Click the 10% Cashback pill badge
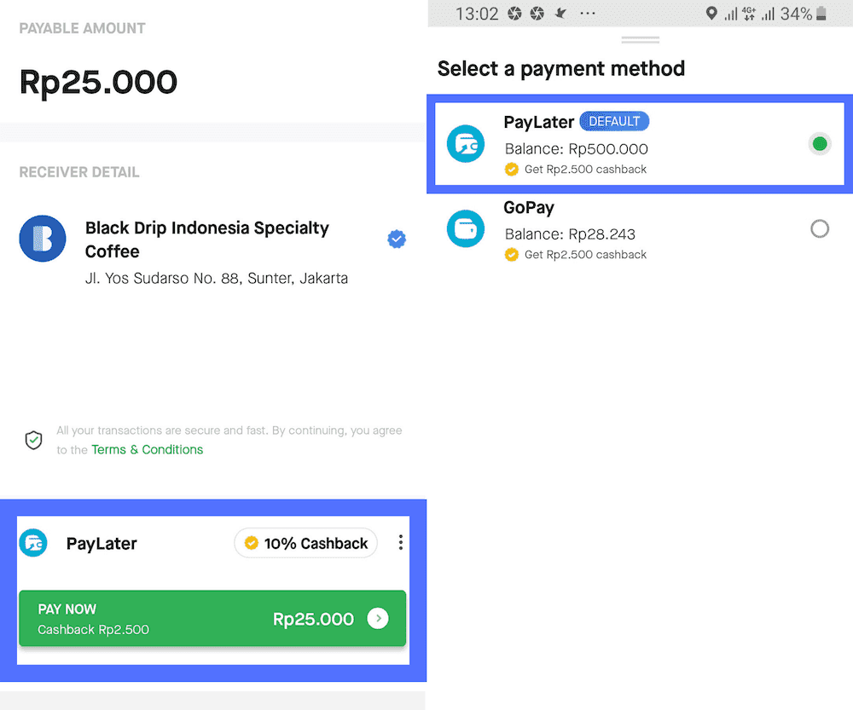The width and height of the screenshot is (853, 710). pyautogui.click(x=305, y=542)
